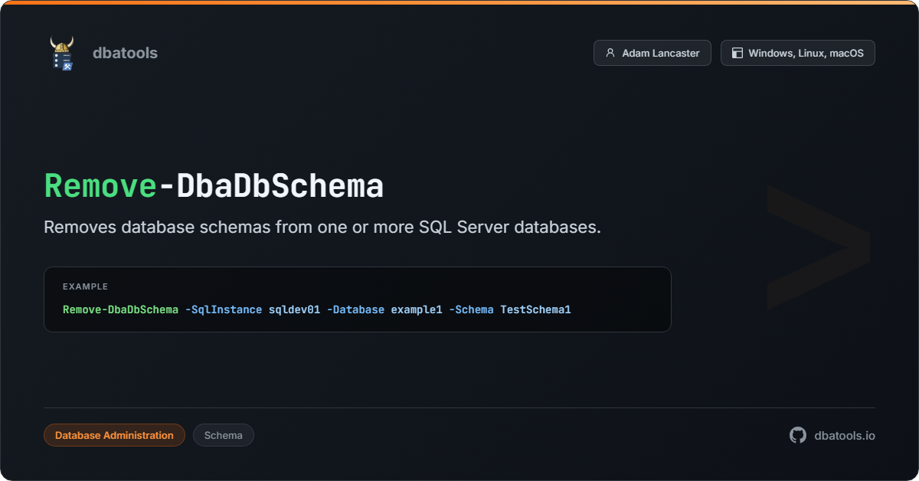Click the TestSchema1 value in example
Viewport: 919px width, 481px height.
coord(535,309)
